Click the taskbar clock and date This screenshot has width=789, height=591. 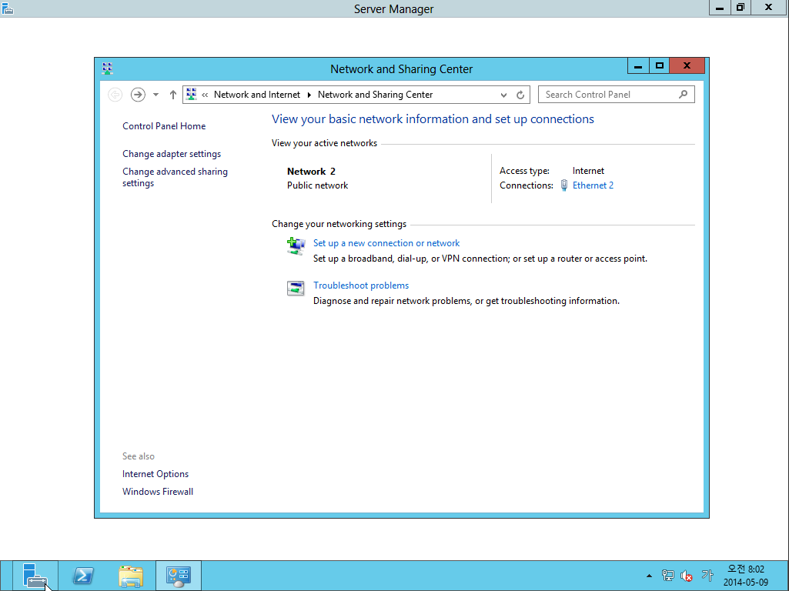coord(746,576)
